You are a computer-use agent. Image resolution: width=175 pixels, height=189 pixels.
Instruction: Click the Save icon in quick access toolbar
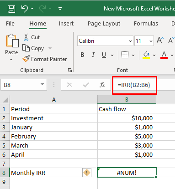tap(11, 9)
